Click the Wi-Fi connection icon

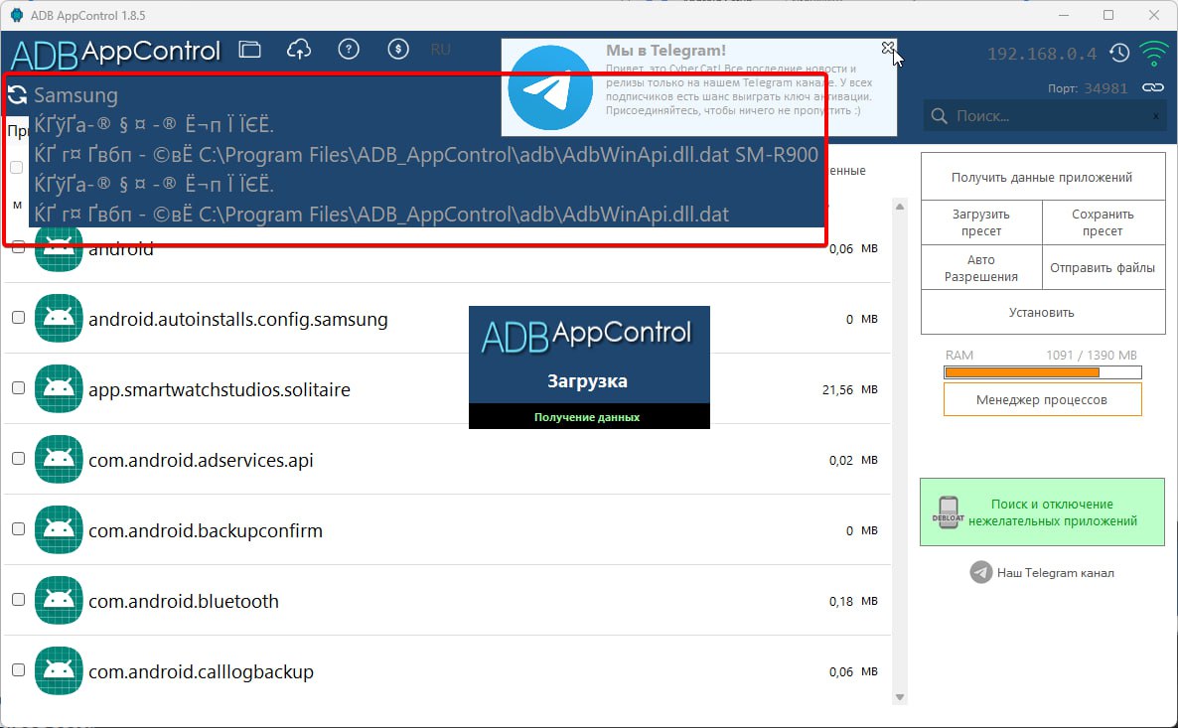tap(1153, 54)
